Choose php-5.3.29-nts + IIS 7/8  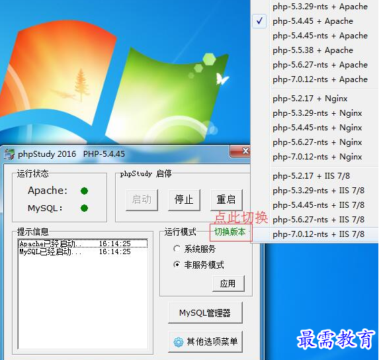point(316,191)
